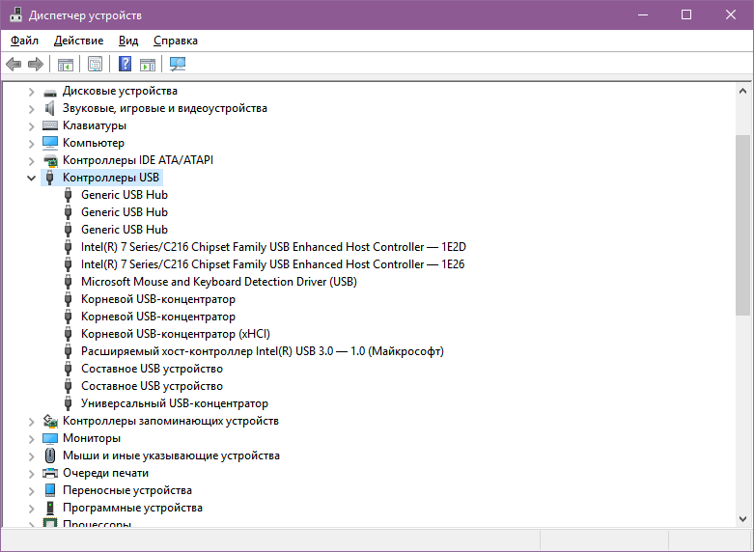Expand the Контроллеры запоминающих устройств node
The image size is (754, 552).
pos(31,421)
